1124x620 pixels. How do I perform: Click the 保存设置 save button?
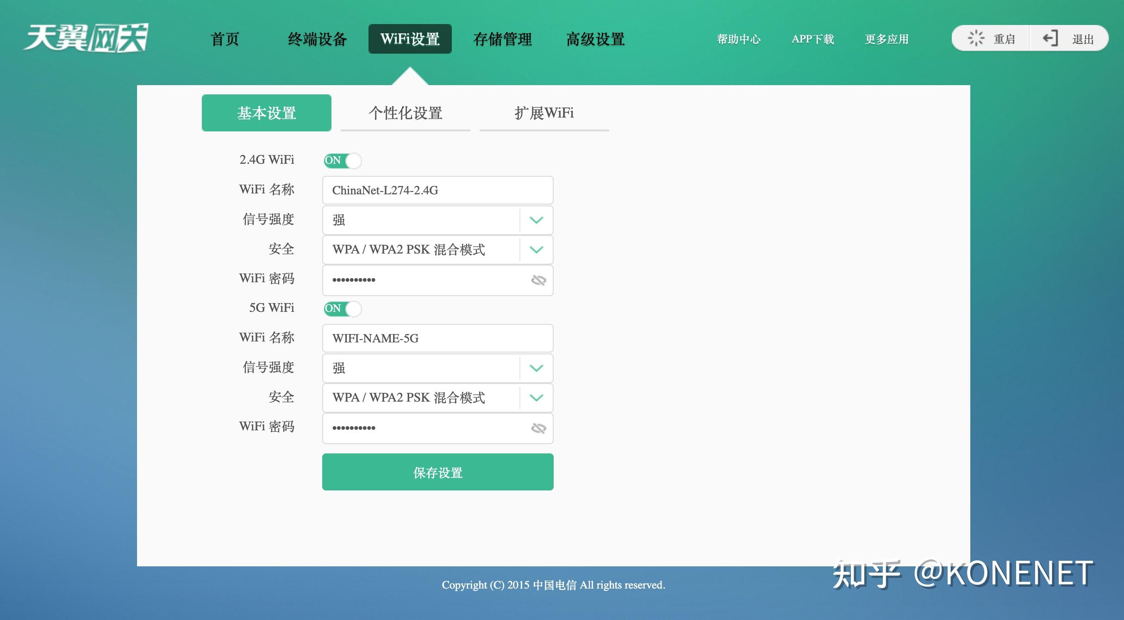click(437, 471)
